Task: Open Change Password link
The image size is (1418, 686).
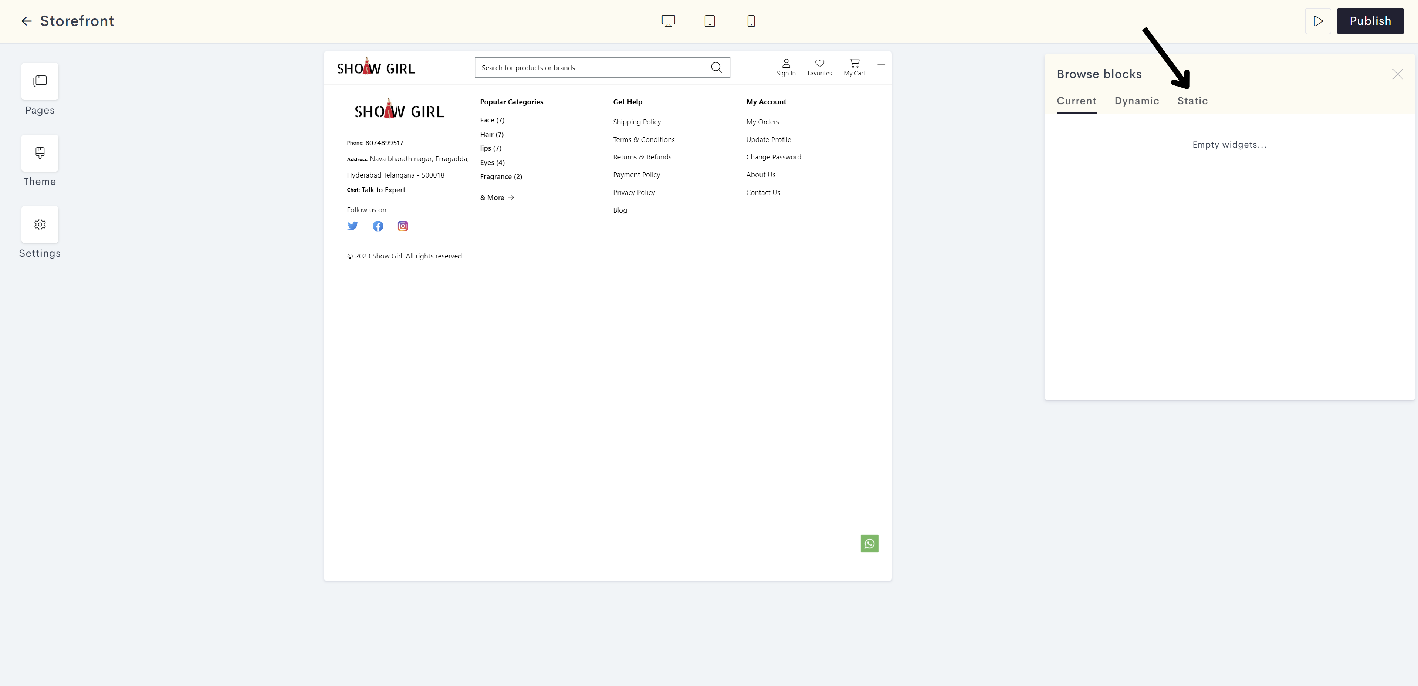Action: tap(774, 157)
